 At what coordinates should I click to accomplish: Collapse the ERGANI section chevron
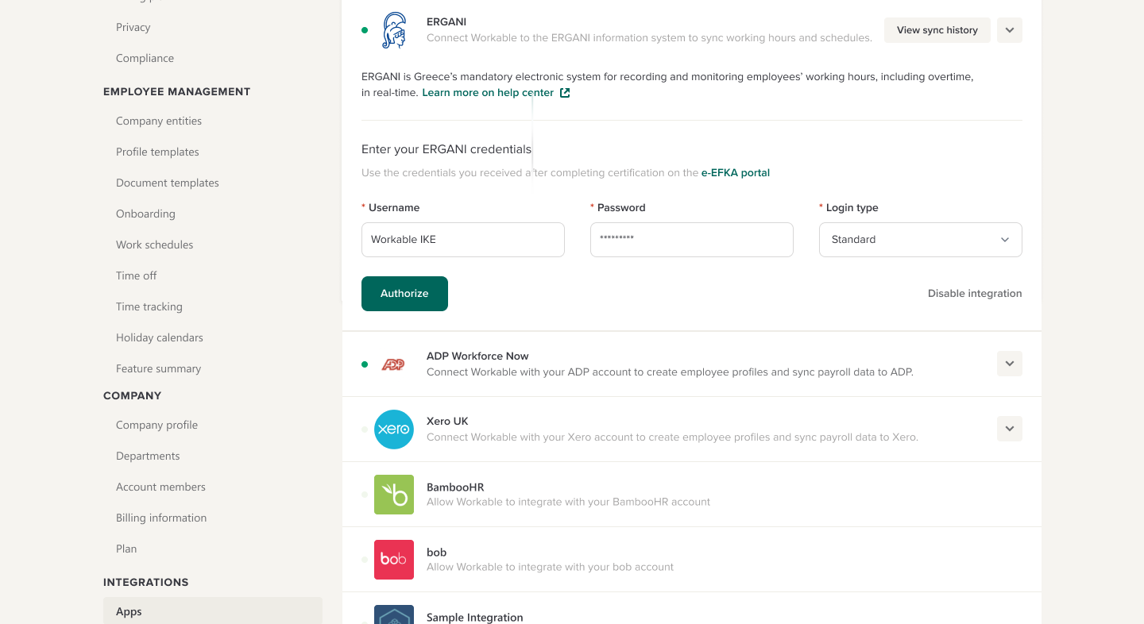tap(1010, 30)
